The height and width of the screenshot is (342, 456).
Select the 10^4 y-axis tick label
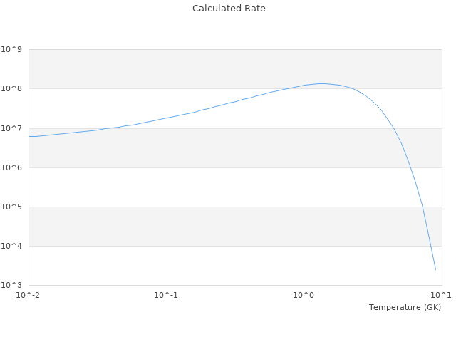[12, 246]
